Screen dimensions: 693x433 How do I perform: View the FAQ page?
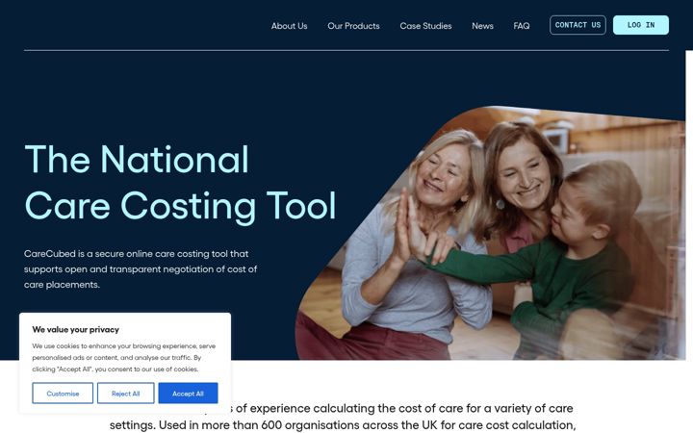coord(521,26)
